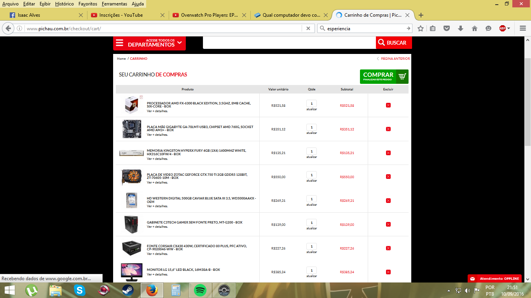Expand the Departamentos menu
Viewport: 531px width, 298px height.
(149, 43)
